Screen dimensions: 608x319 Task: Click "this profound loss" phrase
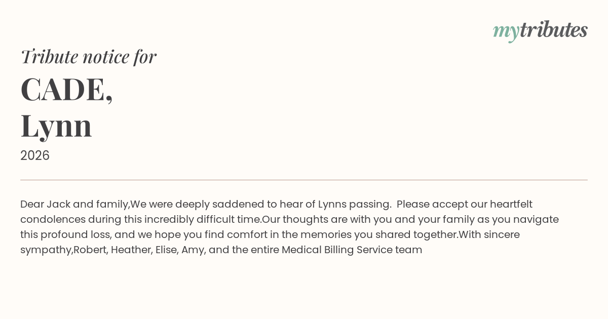[x=66, y=234]
